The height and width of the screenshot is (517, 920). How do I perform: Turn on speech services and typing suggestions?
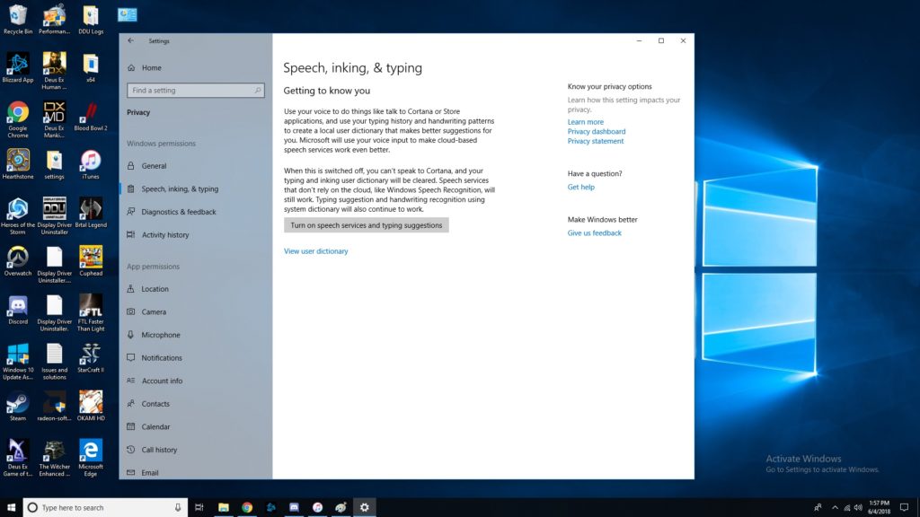[x=366, y=225]
